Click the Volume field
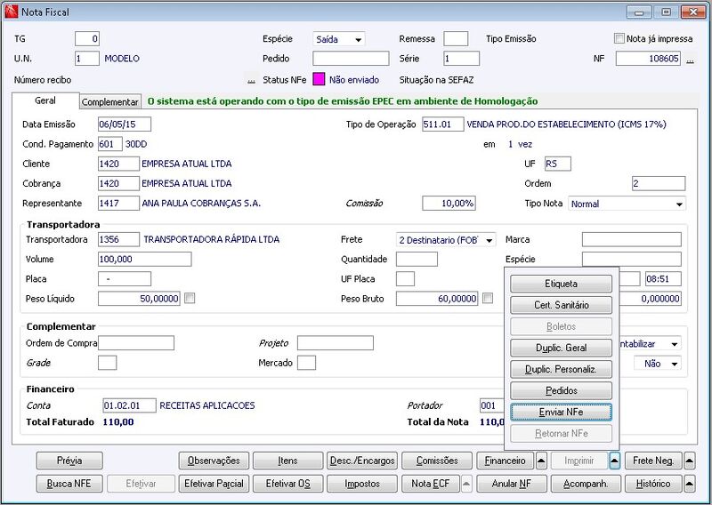Viewport: 712px width, 505px height. coord(145,259)
